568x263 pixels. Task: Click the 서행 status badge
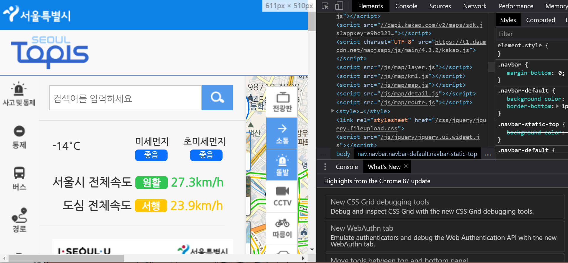coord(151,206)
